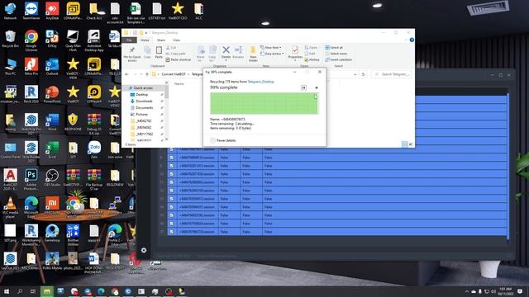
Task: Open Explorer help icon
Action: click(x=412, y=40)
